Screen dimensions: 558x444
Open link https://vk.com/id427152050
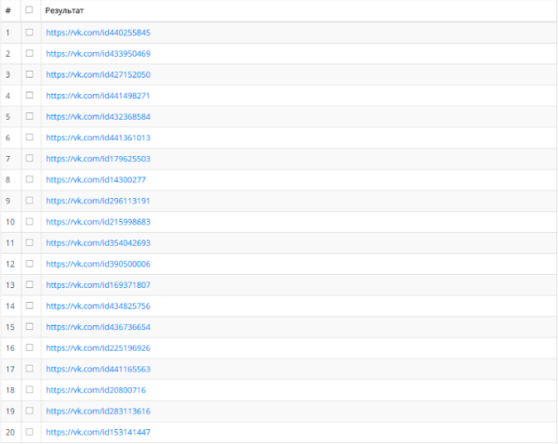coord(99,74)
